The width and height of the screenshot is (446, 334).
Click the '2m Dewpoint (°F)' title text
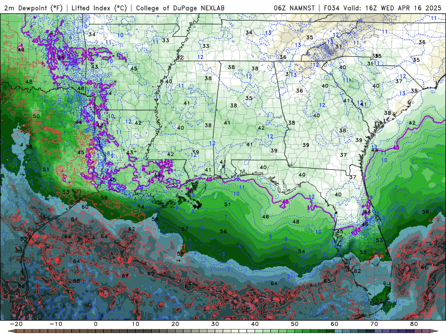[33, 8]
